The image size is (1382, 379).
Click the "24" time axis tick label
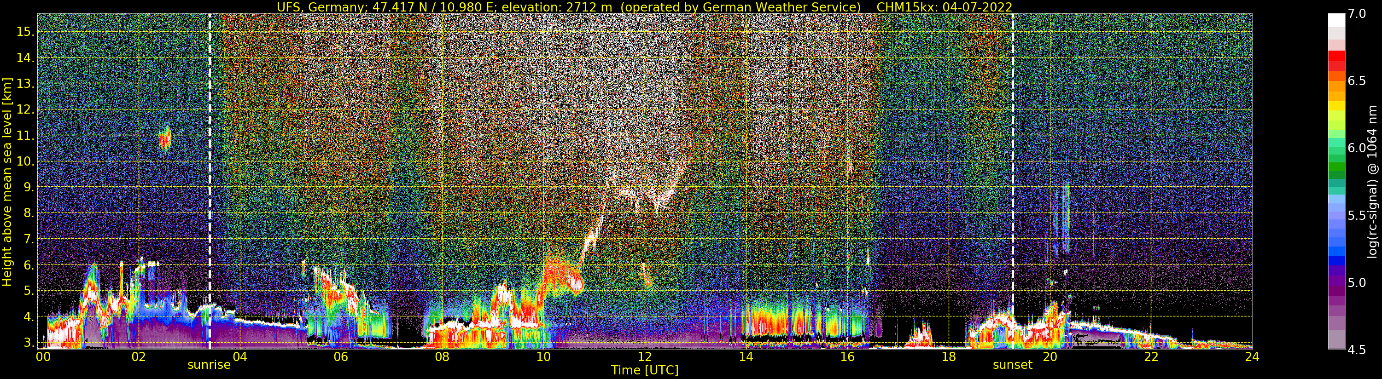pyautogui.click(x=1252, y=356)
